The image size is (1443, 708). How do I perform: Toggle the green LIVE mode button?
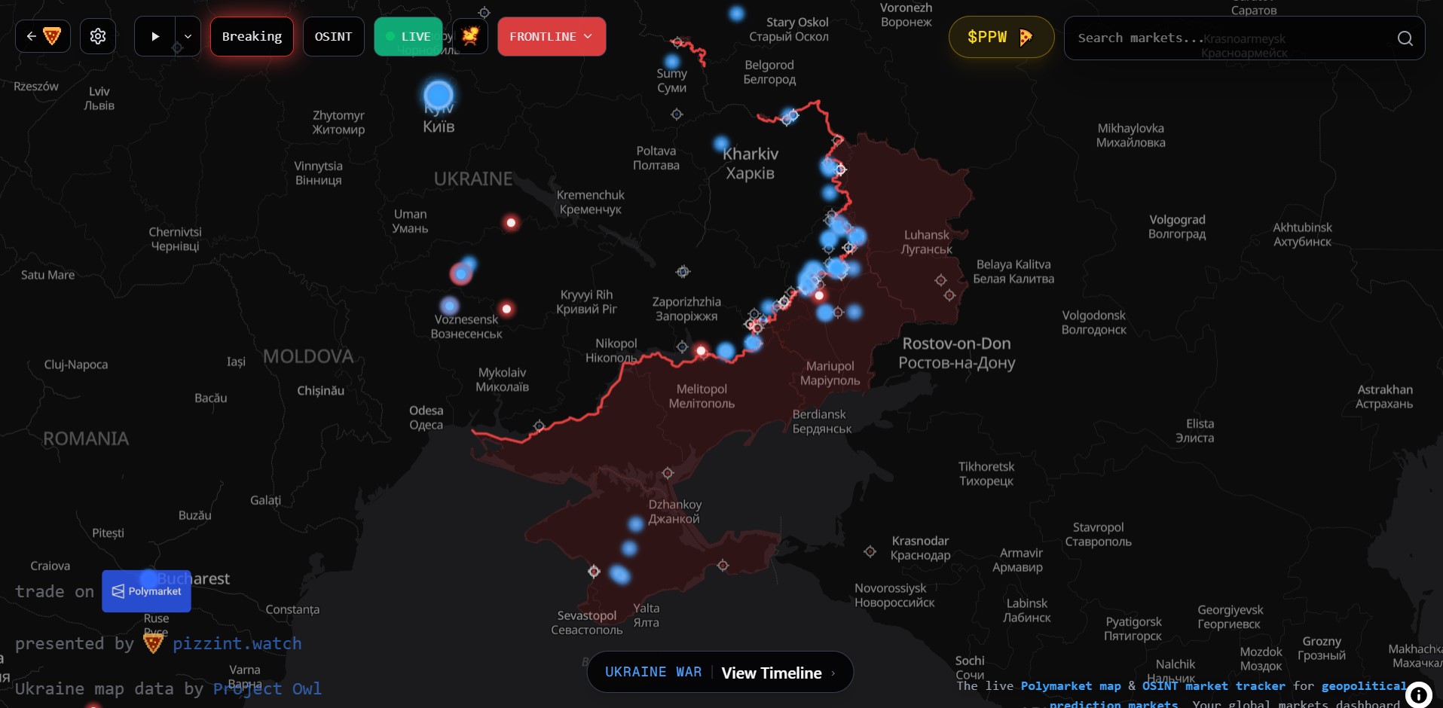coord(408,36)
